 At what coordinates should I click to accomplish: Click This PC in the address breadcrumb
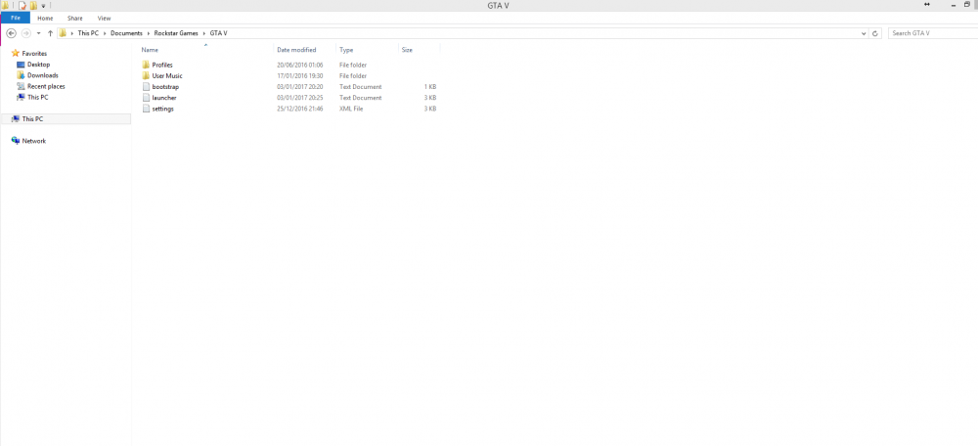[88, 33]
